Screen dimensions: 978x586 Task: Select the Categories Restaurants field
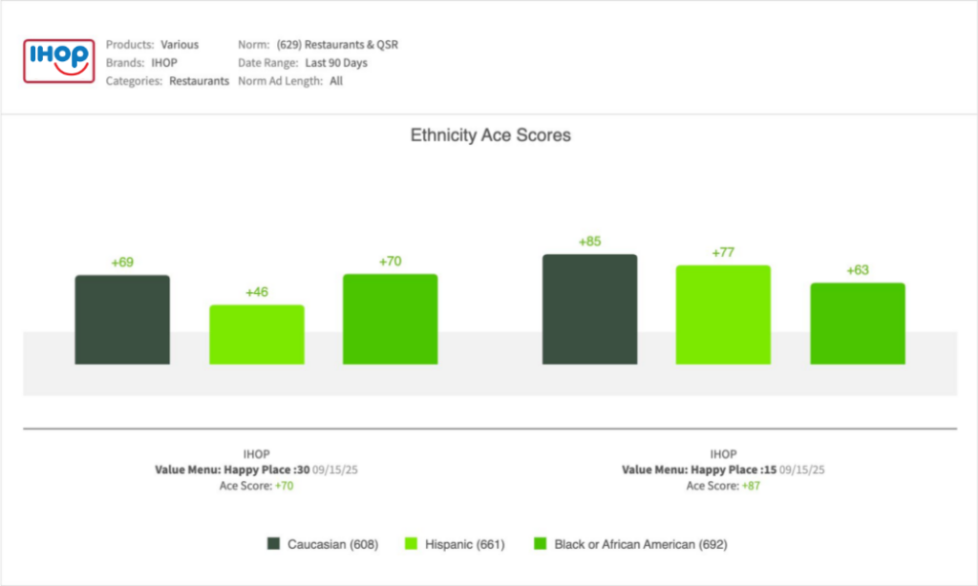point(199,81)
